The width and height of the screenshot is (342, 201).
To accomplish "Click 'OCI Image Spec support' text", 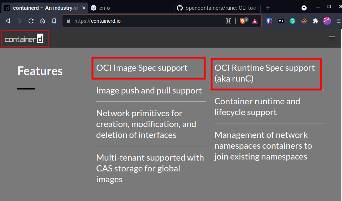I will tap(142, 68).
